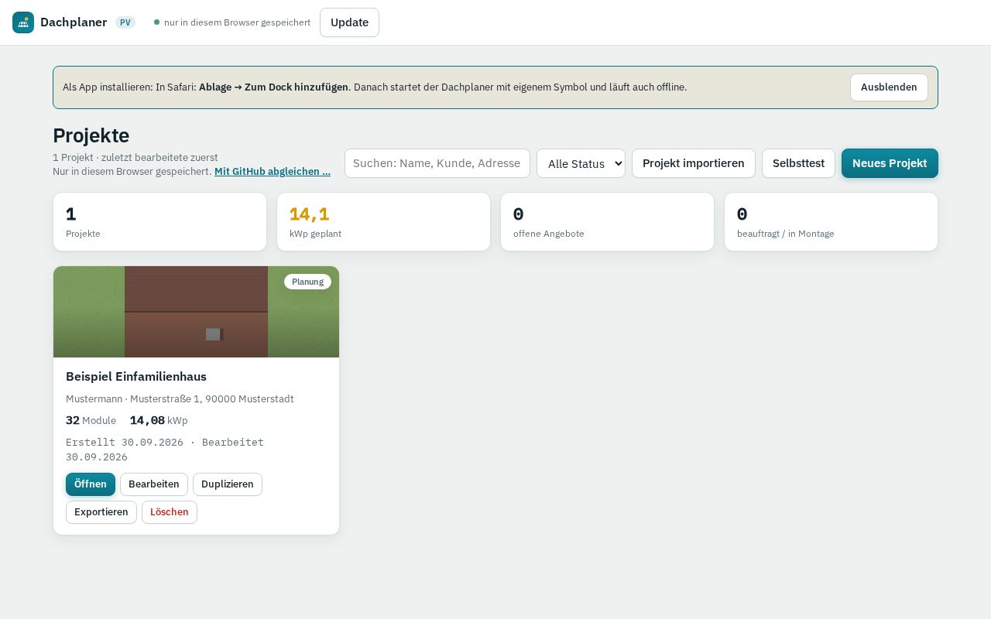The image size is (991, 619).
Task: Open the Alle Status dropdown
Action: 581,163
